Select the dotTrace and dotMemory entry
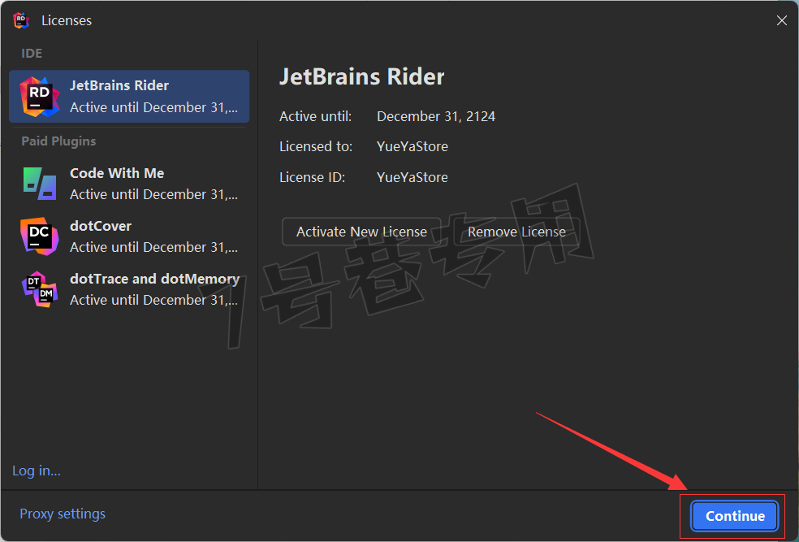Viewport: 799px width, 542px height. point(129,289)
